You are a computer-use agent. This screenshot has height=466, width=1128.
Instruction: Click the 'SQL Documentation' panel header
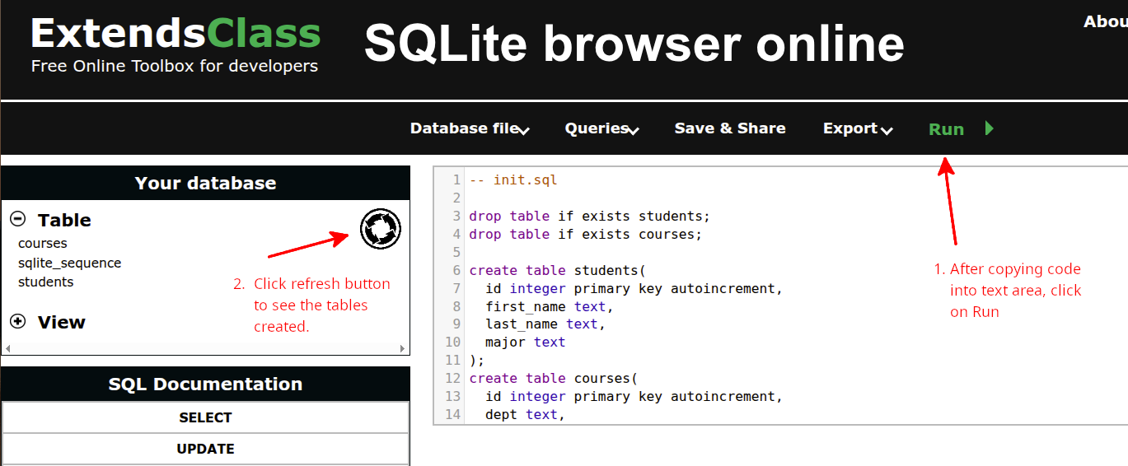coord(206,384)
